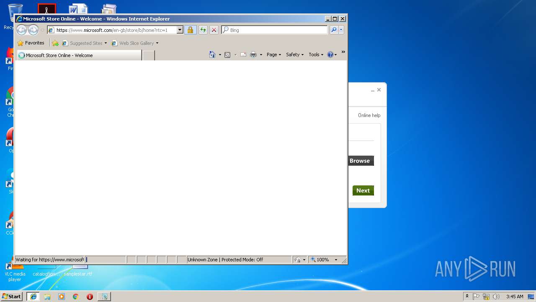
Task: Expand the Print options dropdown arrow
Action: 261,55
